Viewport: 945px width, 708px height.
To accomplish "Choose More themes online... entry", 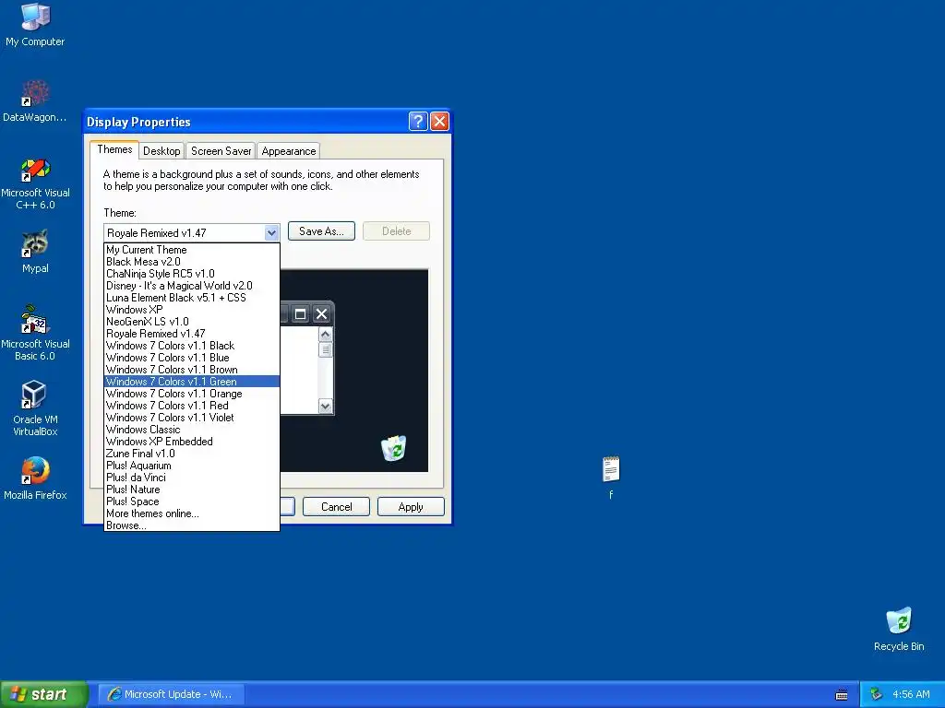I will point(192,513).
